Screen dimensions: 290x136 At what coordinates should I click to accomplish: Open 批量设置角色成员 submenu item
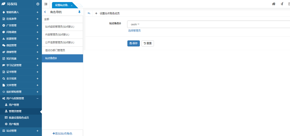19,118
